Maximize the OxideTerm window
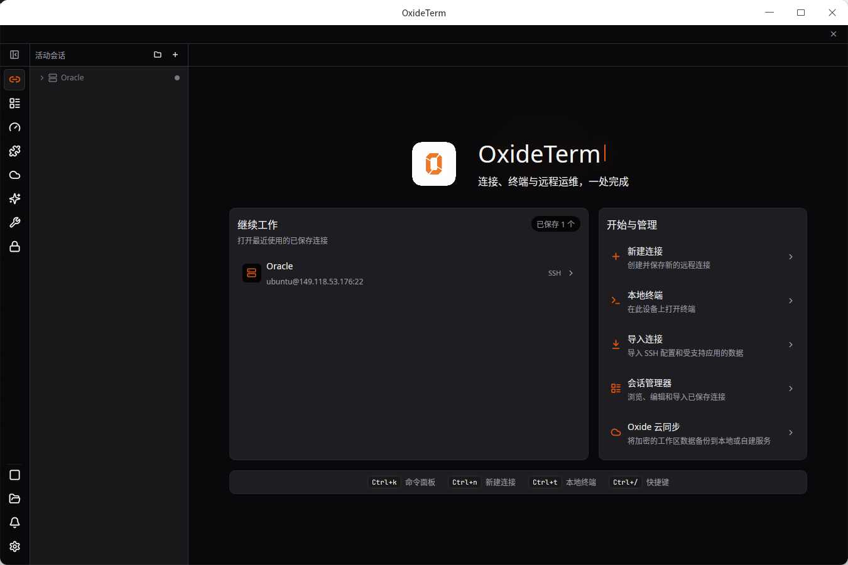Screen dimensions: 848x565 pyautogui.click(x=801, y=13)
